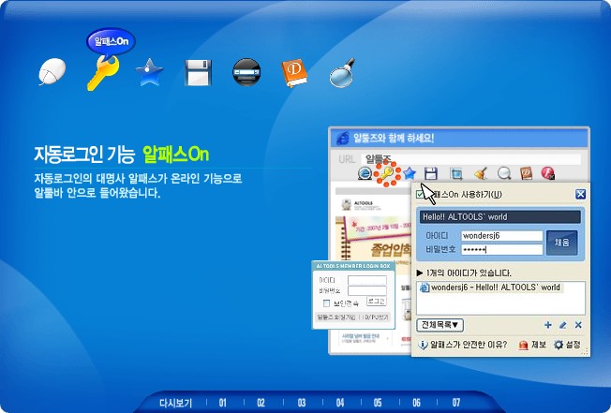Click the red Flash toolbar icon
Image resolution: width=611 pixels, height=413 pixels.
click(x=548, y=173)
